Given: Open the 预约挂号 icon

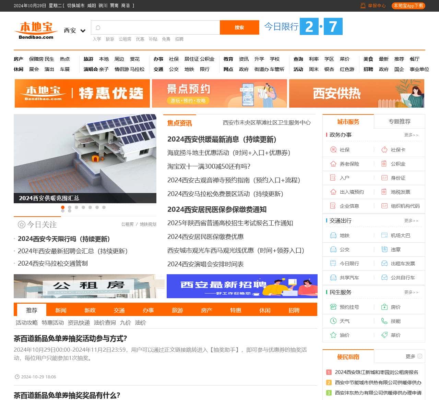Looking at the screenshot, I should coord(333,307).
